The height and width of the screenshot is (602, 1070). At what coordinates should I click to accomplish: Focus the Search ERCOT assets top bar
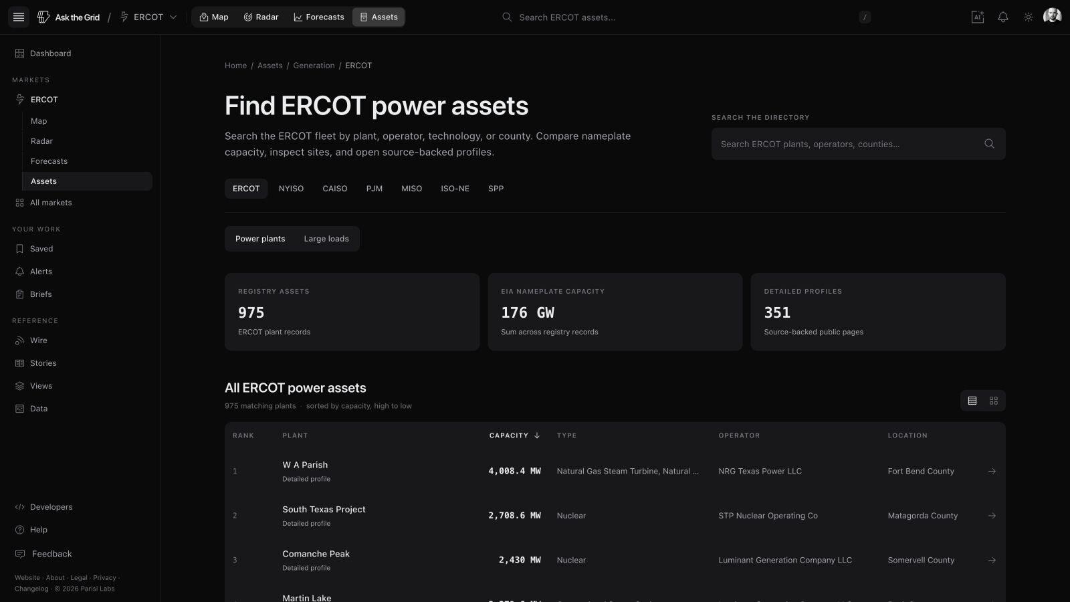(x=685, y=17)
